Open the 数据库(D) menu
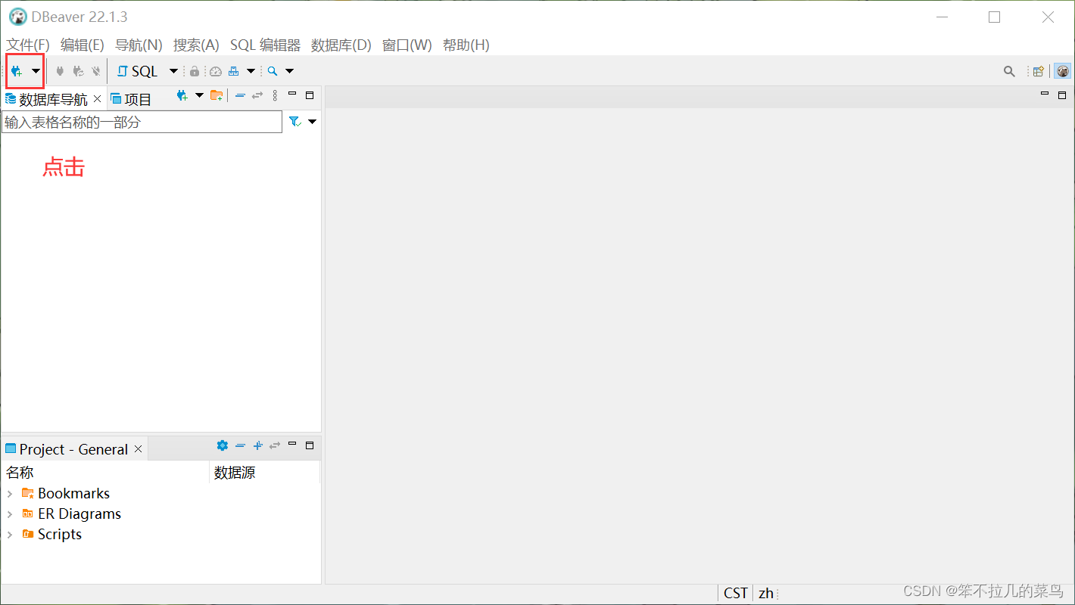 click(x=341, y=45)
